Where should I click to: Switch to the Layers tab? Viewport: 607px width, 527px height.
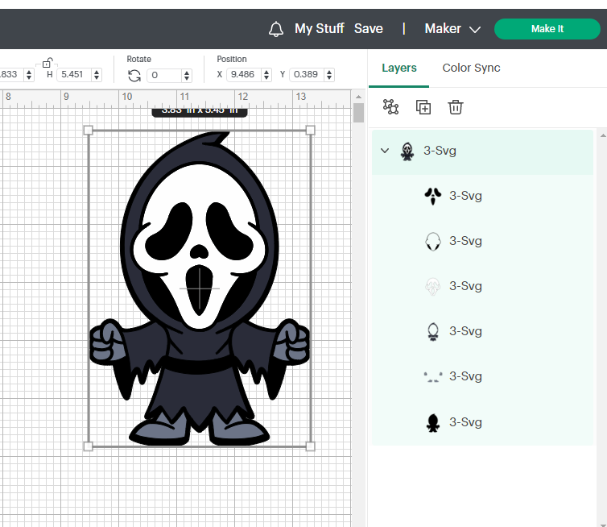click(399, 68)
